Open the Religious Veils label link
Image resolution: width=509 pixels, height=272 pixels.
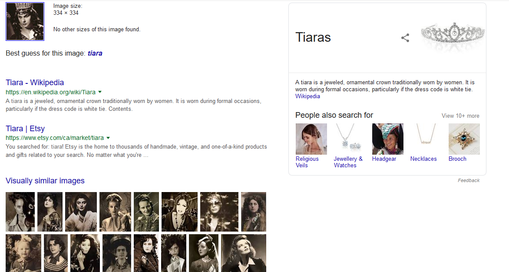307,162
